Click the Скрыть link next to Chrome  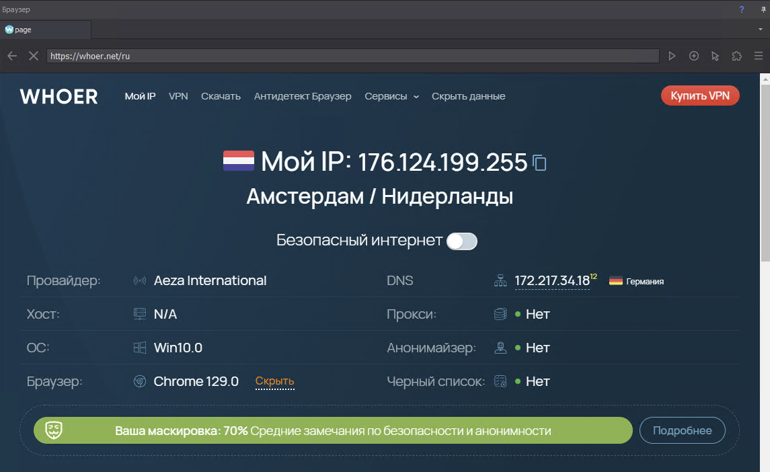click(x=274, y=381)
